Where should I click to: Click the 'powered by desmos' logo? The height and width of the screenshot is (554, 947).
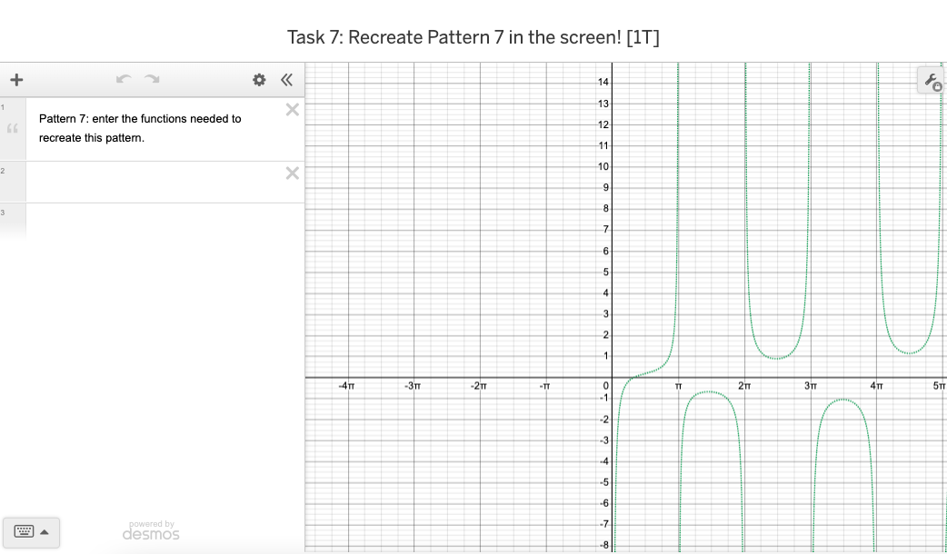(151, 530)
